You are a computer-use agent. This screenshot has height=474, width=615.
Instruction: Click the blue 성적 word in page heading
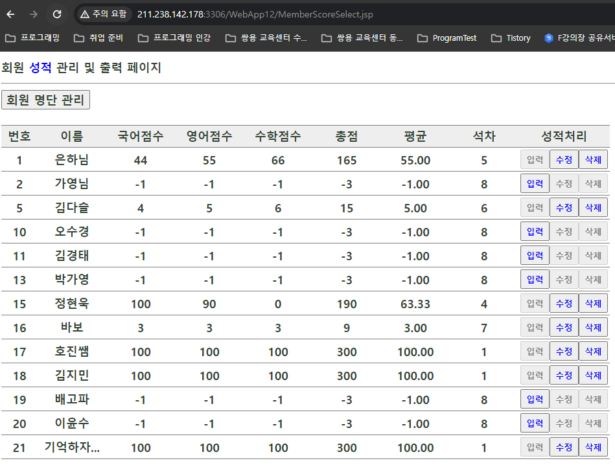[x=40, y=67]
